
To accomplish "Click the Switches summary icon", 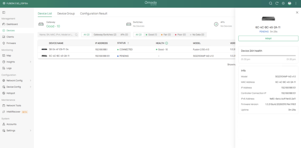I will (x=129, y=24).
